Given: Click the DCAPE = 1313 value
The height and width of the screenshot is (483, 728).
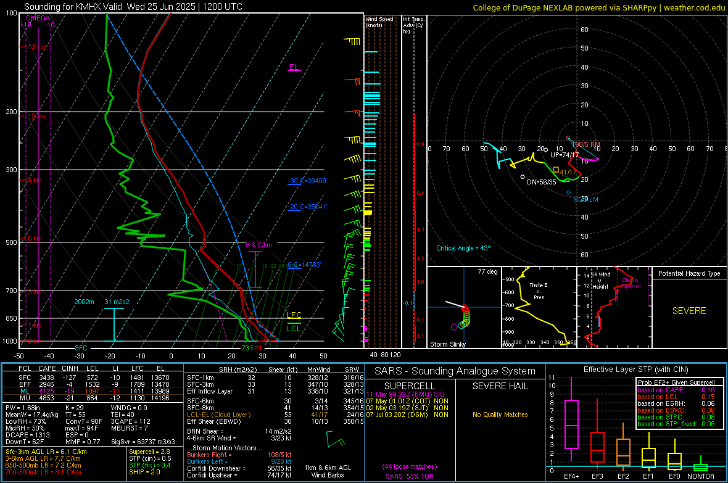Looking at the screenshot, I should pyautogui.click(x=27, y=435).
